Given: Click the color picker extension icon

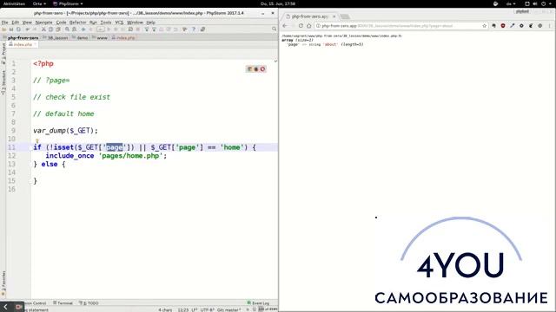Looking at the screenshot, I should click(x=512, y=26).
